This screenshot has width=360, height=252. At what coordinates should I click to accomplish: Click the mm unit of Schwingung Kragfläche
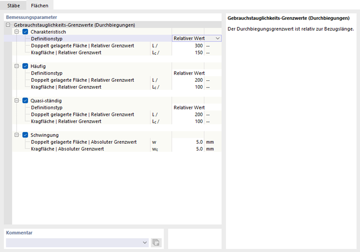click(x=210, y=149)
